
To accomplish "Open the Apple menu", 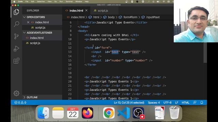I will (14, 1).
